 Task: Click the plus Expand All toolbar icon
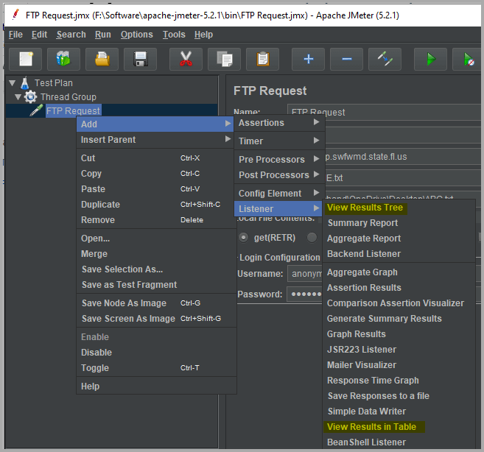[x=308, y=59]
